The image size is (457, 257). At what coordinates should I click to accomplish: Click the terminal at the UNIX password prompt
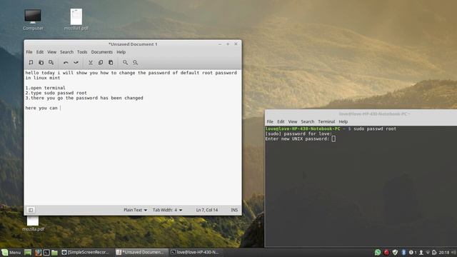pos(333,139)
